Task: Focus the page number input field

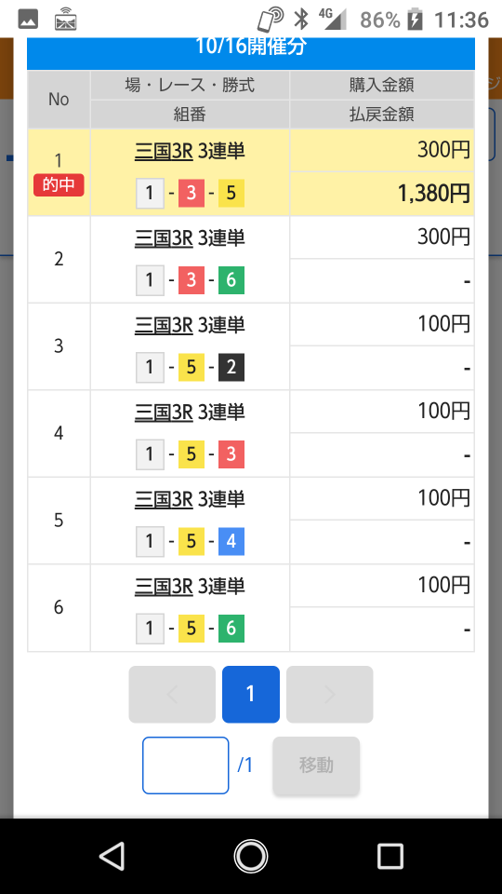Action: (186, 765)
